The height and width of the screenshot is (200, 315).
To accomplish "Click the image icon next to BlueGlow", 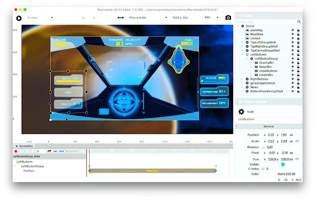I will point(247,34).
